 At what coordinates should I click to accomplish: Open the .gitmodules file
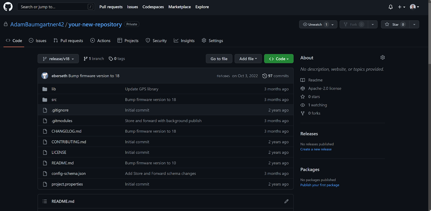[62, 121]
